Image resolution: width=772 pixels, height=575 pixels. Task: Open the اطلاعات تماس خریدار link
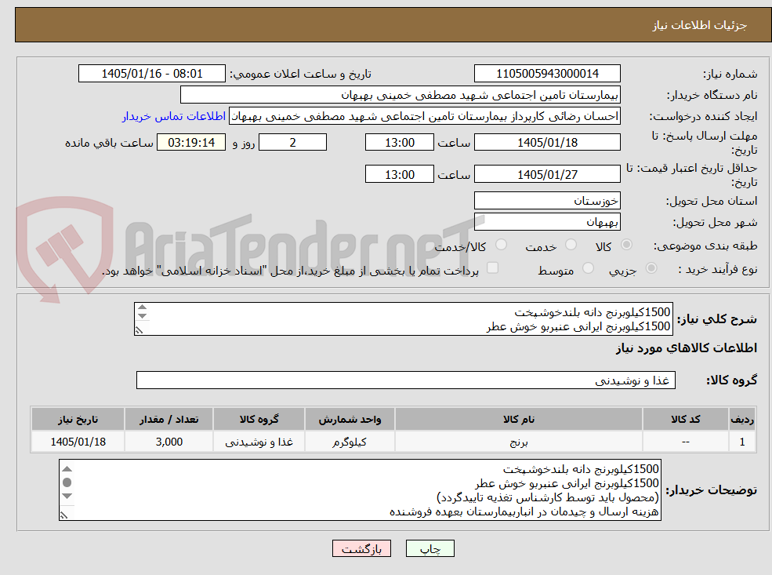coord(174,116)
